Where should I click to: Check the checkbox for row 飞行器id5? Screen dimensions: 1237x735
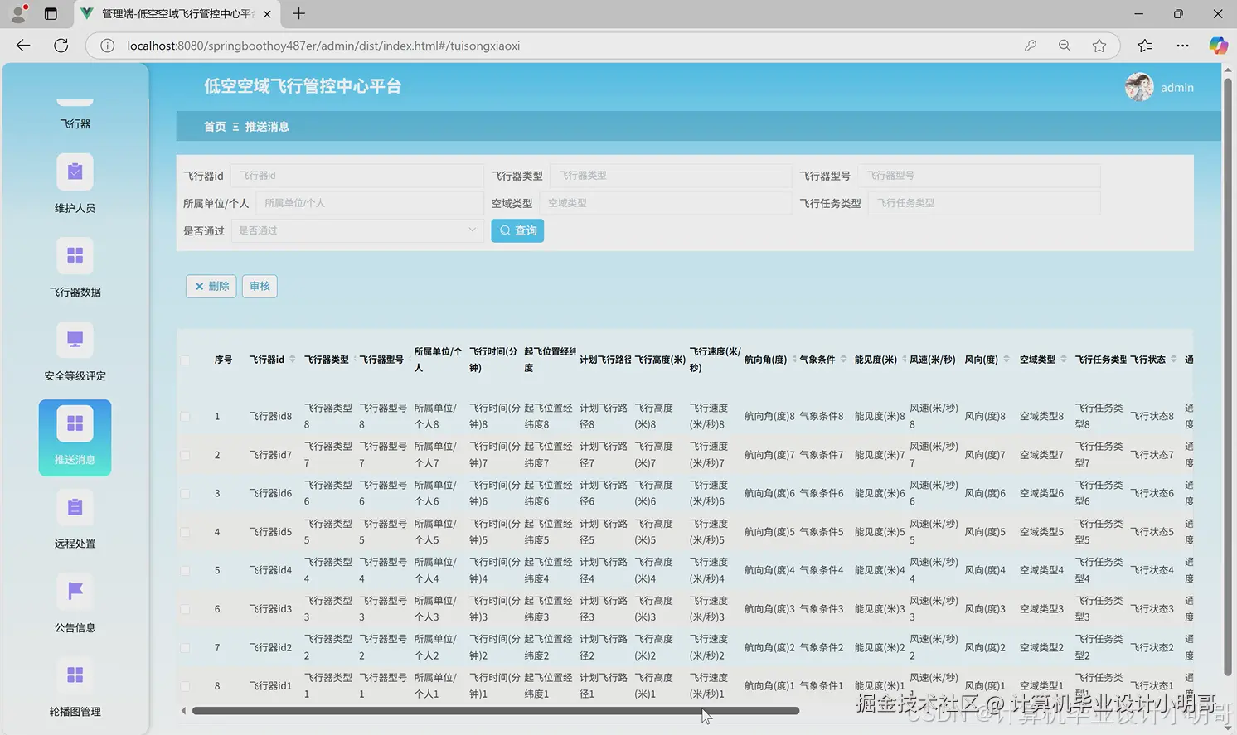pos(185,532)
